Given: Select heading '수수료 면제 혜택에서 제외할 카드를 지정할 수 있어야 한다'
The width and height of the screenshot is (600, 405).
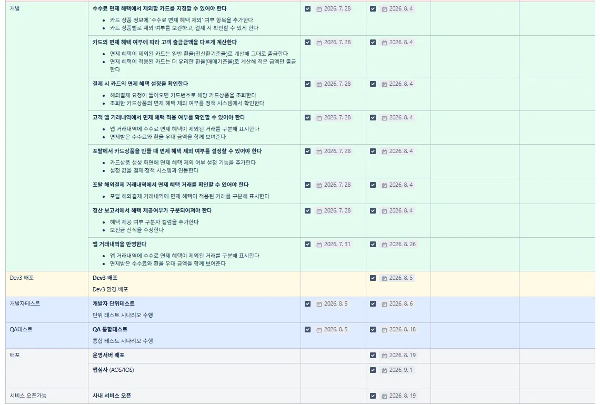Looking at the screenshot, I should (159, 8).
